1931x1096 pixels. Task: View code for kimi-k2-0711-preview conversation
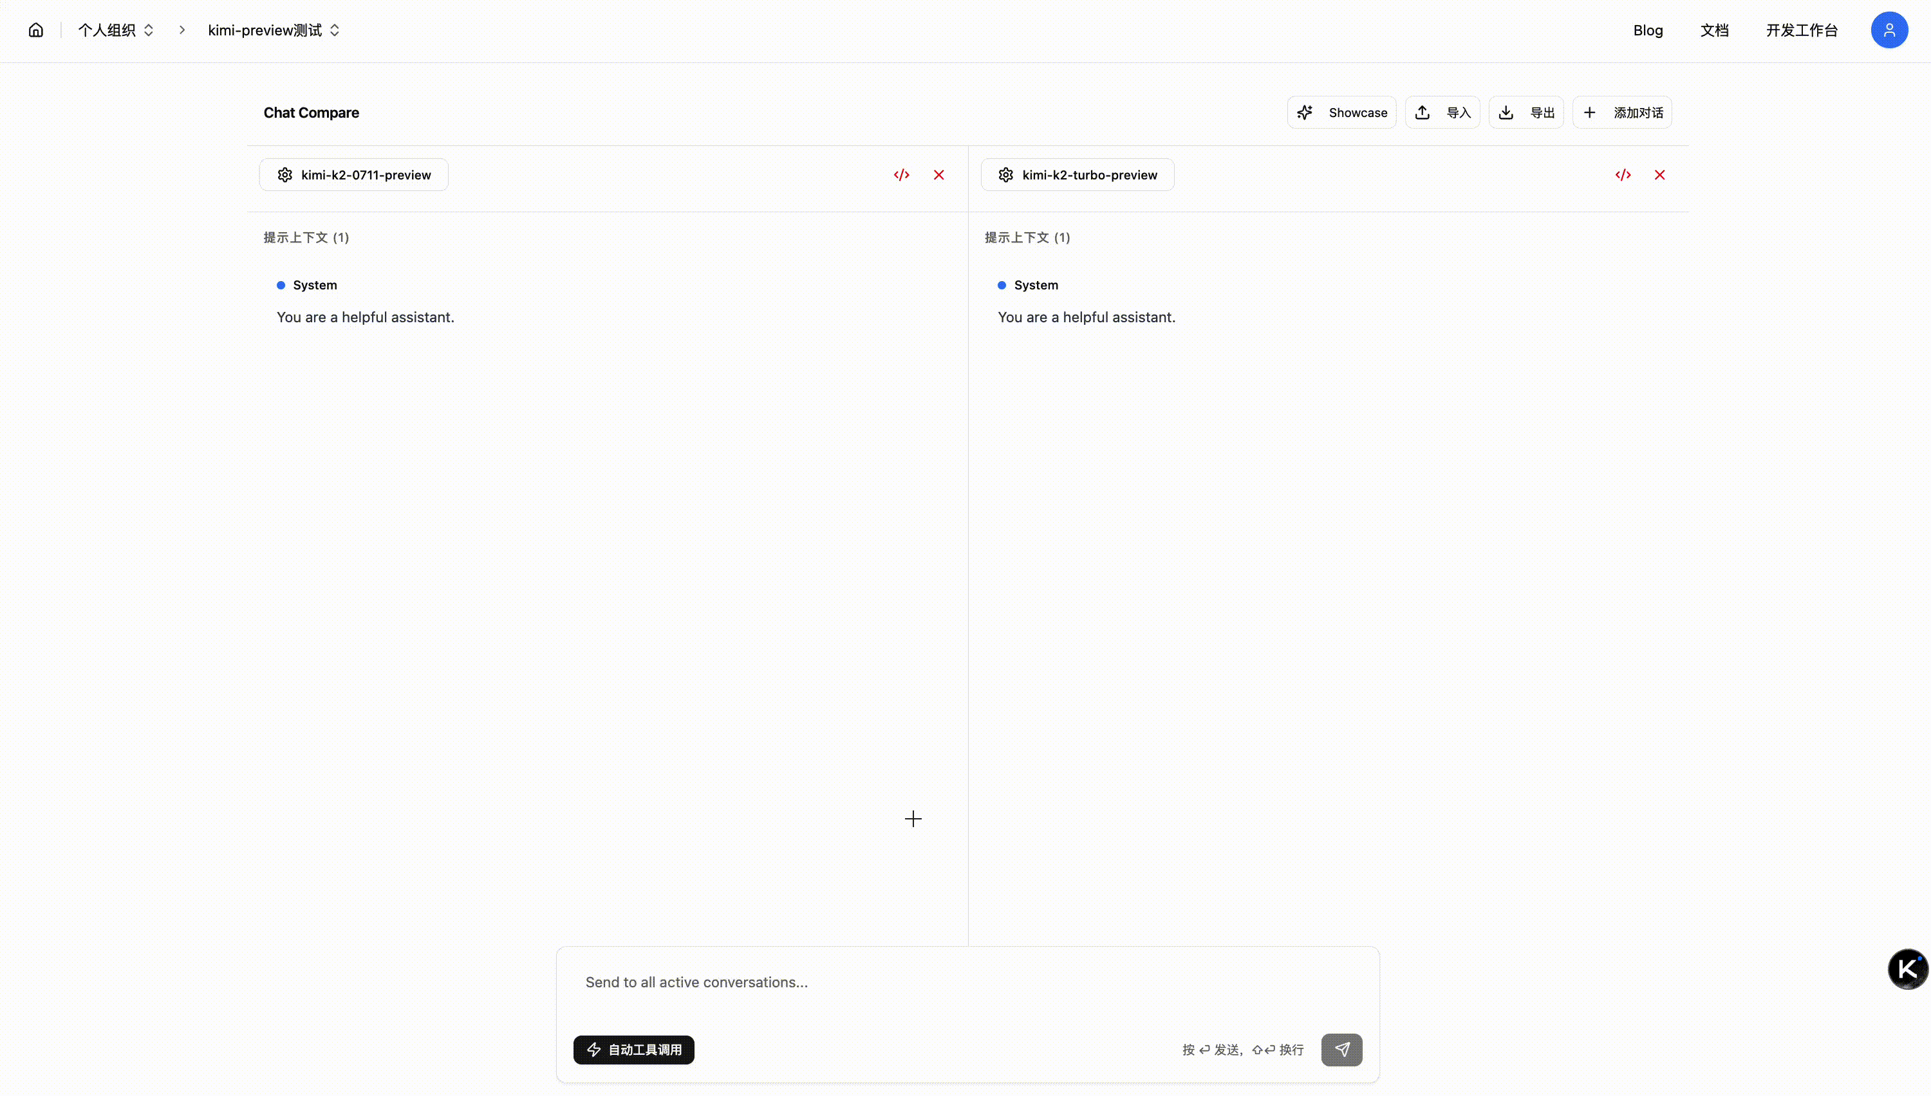902,175
